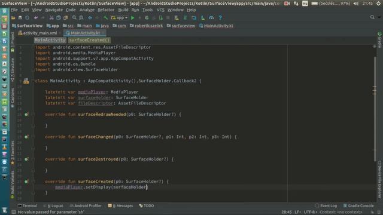Run the app with green play icon
This screenshot has height=215, width=383.
tap(133, 18)
